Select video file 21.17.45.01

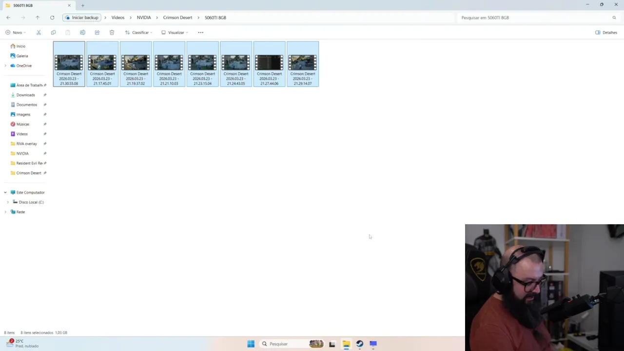coord(102,64)
